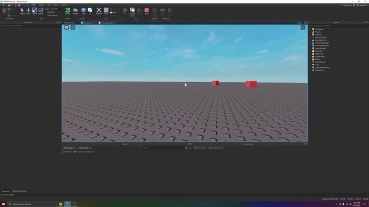
Task: Open Game Settings
Action: tap(155, 11)
